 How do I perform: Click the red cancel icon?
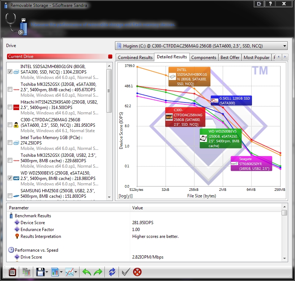click(x=137, y=272)
